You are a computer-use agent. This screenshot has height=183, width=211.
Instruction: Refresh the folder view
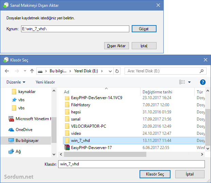pyautogui.click(x=117, y=71)
